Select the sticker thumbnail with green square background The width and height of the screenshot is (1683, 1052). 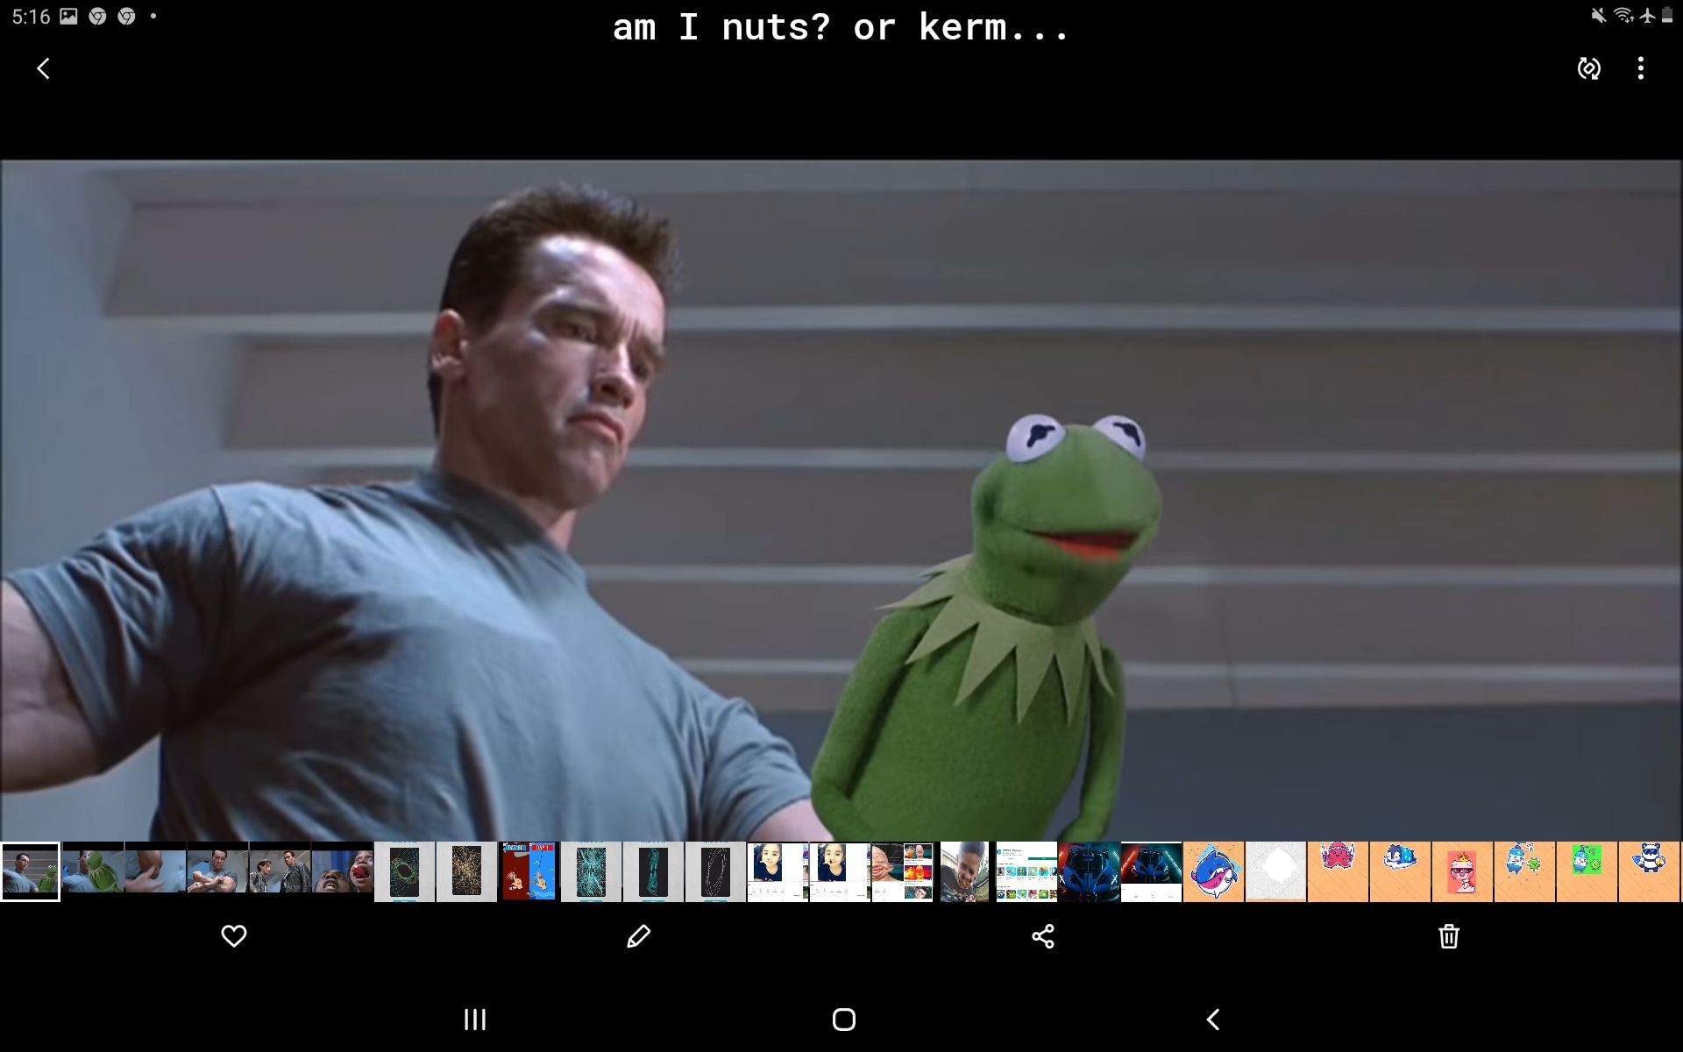click(x=1587, y=871)
